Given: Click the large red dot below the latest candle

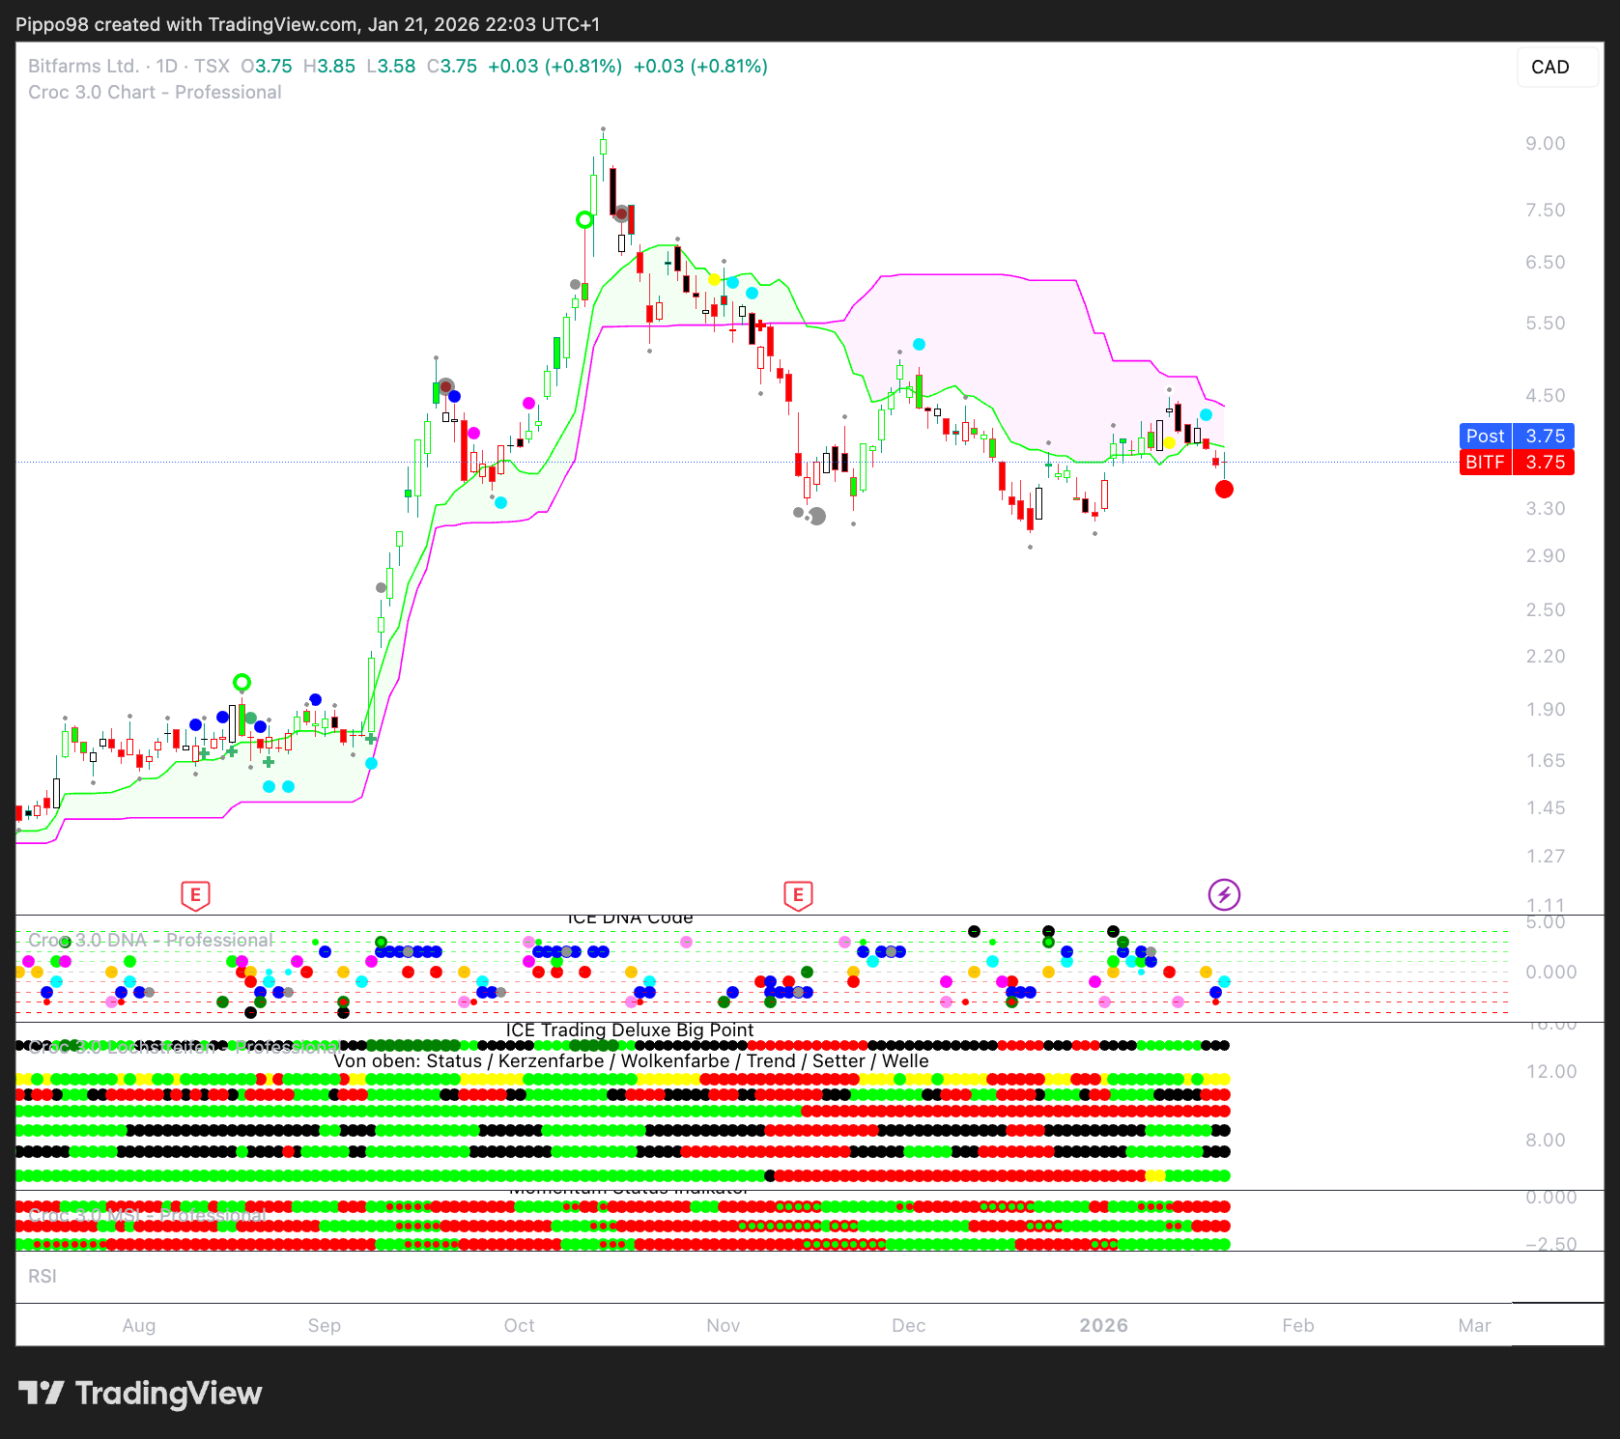Looking at the screenshot, I should [x=1224, y=490].
